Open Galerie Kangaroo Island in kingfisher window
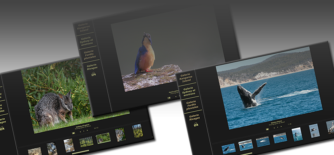334x155 pixels. [x=83, y=28]
